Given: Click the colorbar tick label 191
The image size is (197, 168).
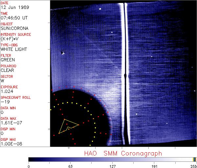Looking at the screenshot, I should (154, 166).
